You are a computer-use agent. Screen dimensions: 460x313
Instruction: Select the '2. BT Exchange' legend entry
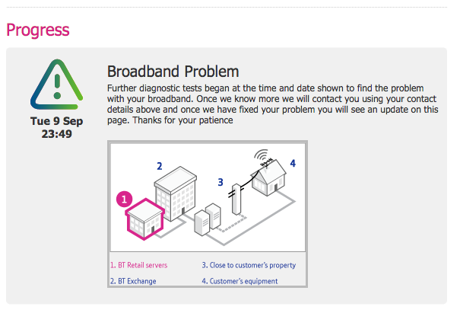[132, 281]
